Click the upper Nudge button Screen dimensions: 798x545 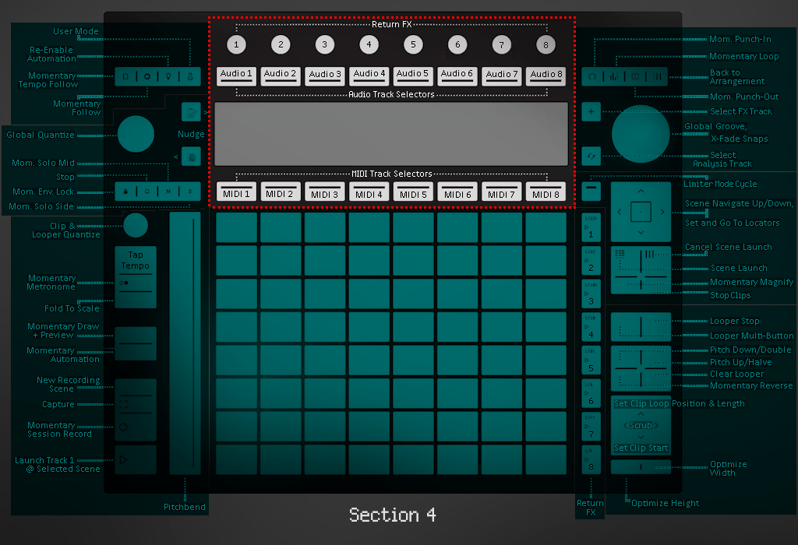191,112
